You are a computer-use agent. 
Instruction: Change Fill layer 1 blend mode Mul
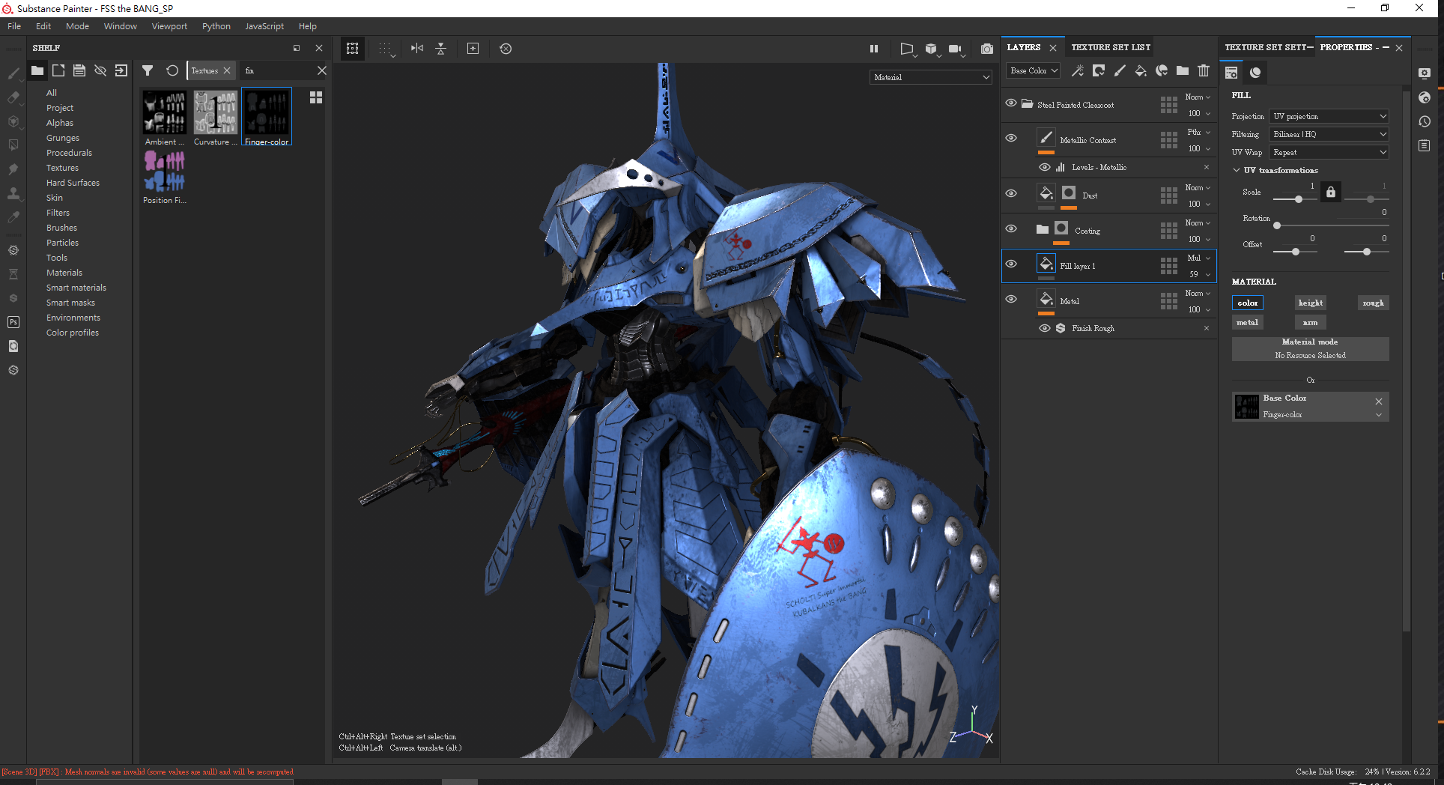(x=1198, y=258)
